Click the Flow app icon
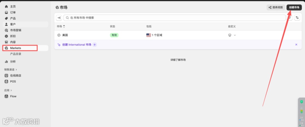Image resolution: width=305 pixels, height=127 pixels. pos(6,96)
